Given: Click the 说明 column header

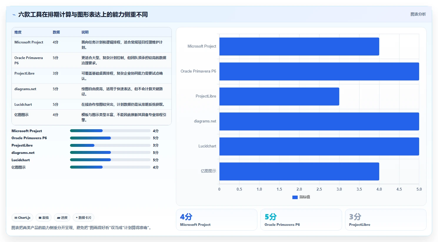Looking at the screenshot, I should tap(85, 32).
